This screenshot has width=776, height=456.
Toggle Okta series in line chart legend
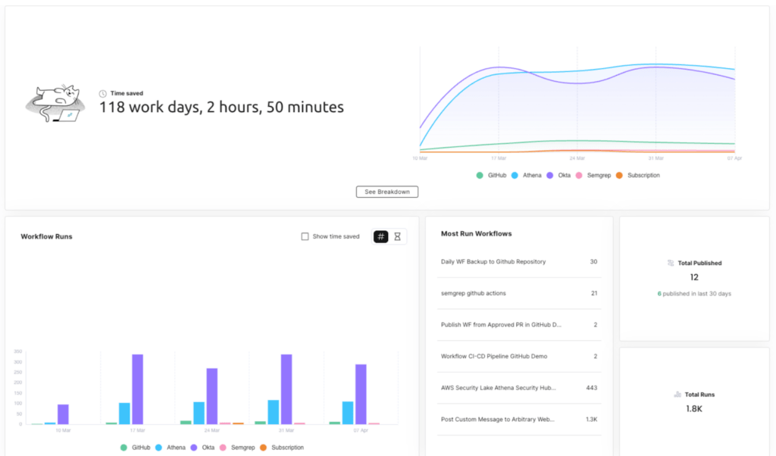click(561, 175)
